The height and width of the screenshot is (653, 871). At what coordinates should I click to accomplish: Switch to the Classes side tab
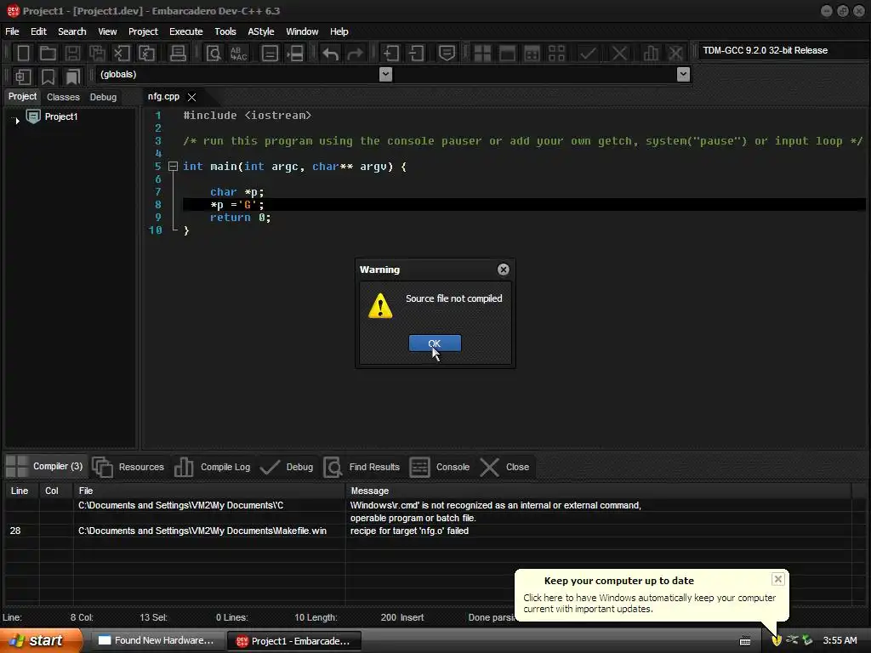63,97
